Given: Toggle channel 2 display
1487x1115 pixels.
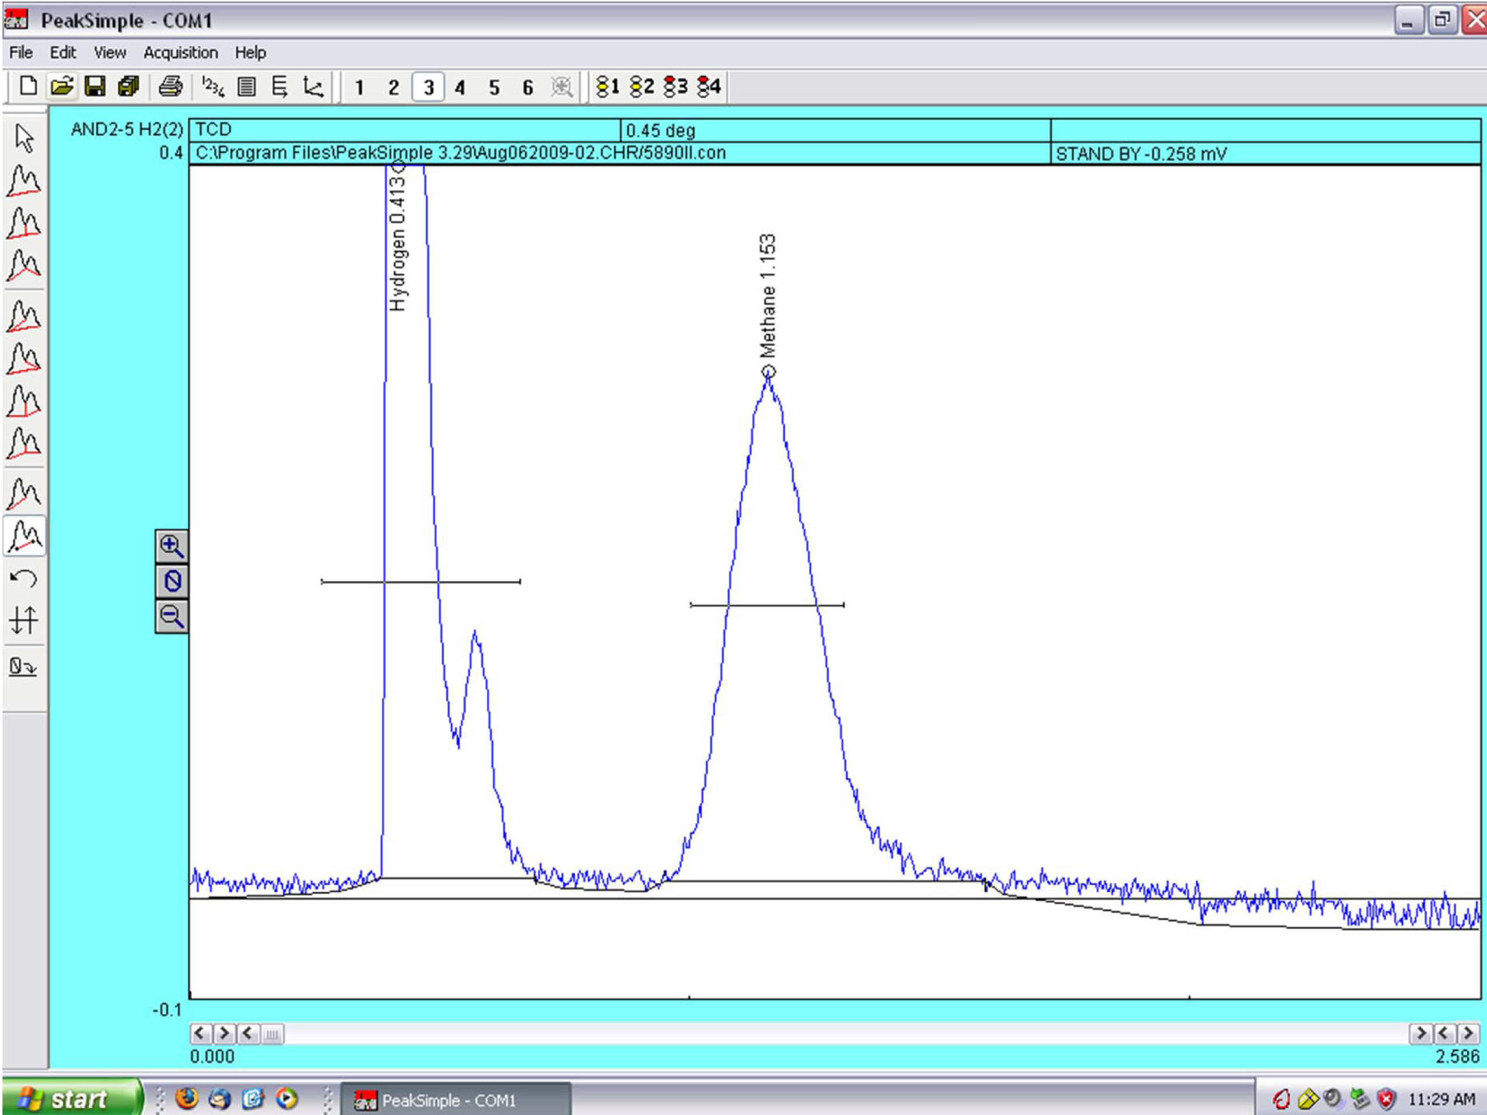Looking at the screenshot, I should click(x=393, y=87).
